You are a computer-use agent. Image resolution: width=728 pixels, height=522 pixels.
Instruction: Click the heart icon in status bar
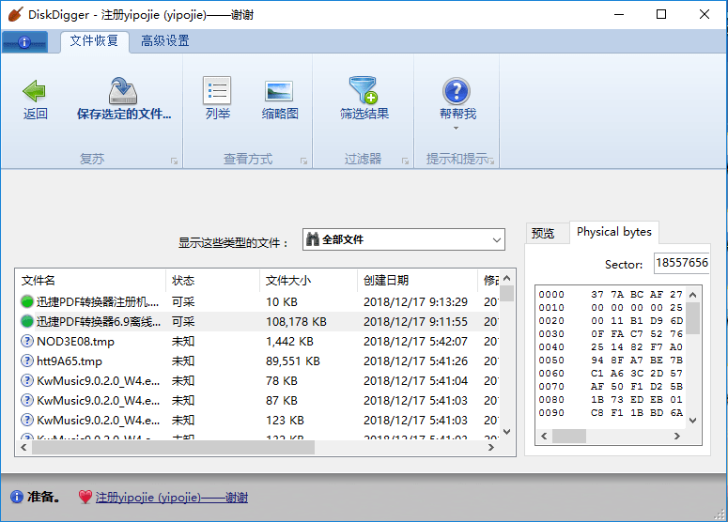85,498
